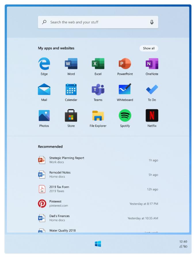Screen dimensions: 196x257
Task: Click the 'Work docs' folder label
Action: [x=56, y=162]
